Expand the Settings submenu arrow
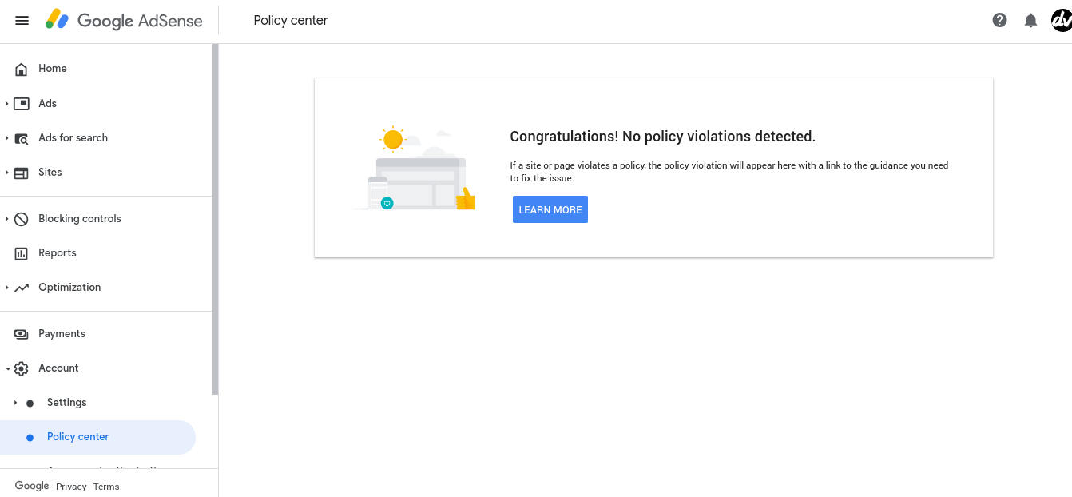The image size is (1072, 497). (x=15, y=403)
